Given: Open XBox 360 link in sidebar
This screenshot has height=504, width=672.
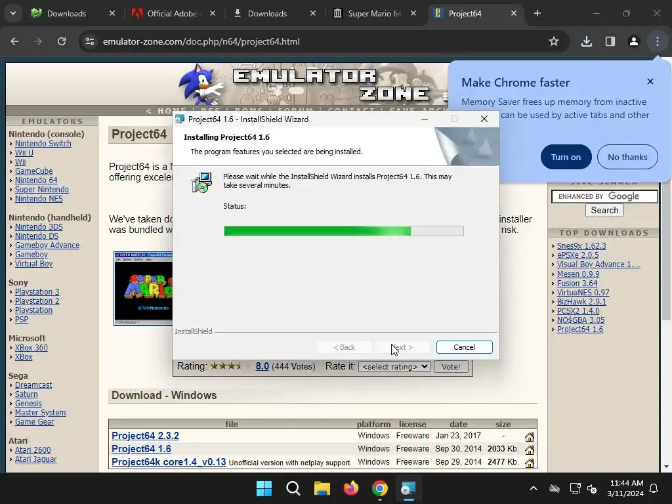Looking at the screenshot, I should click(x=31, y=348).
